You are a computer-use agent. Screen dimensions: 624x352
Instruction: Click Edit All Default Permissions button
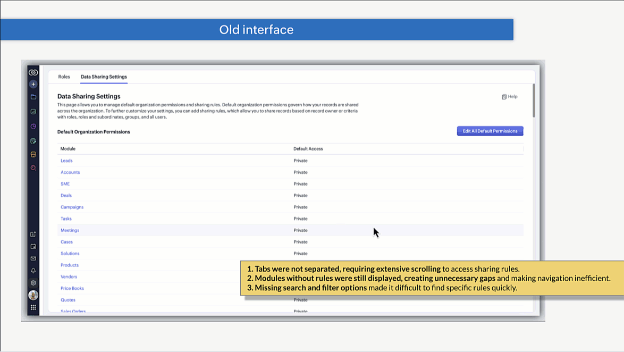point(490,131)
